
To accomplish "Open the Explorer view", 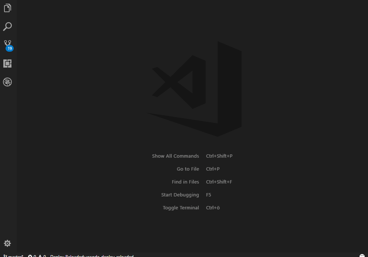I will click(7, 8).
